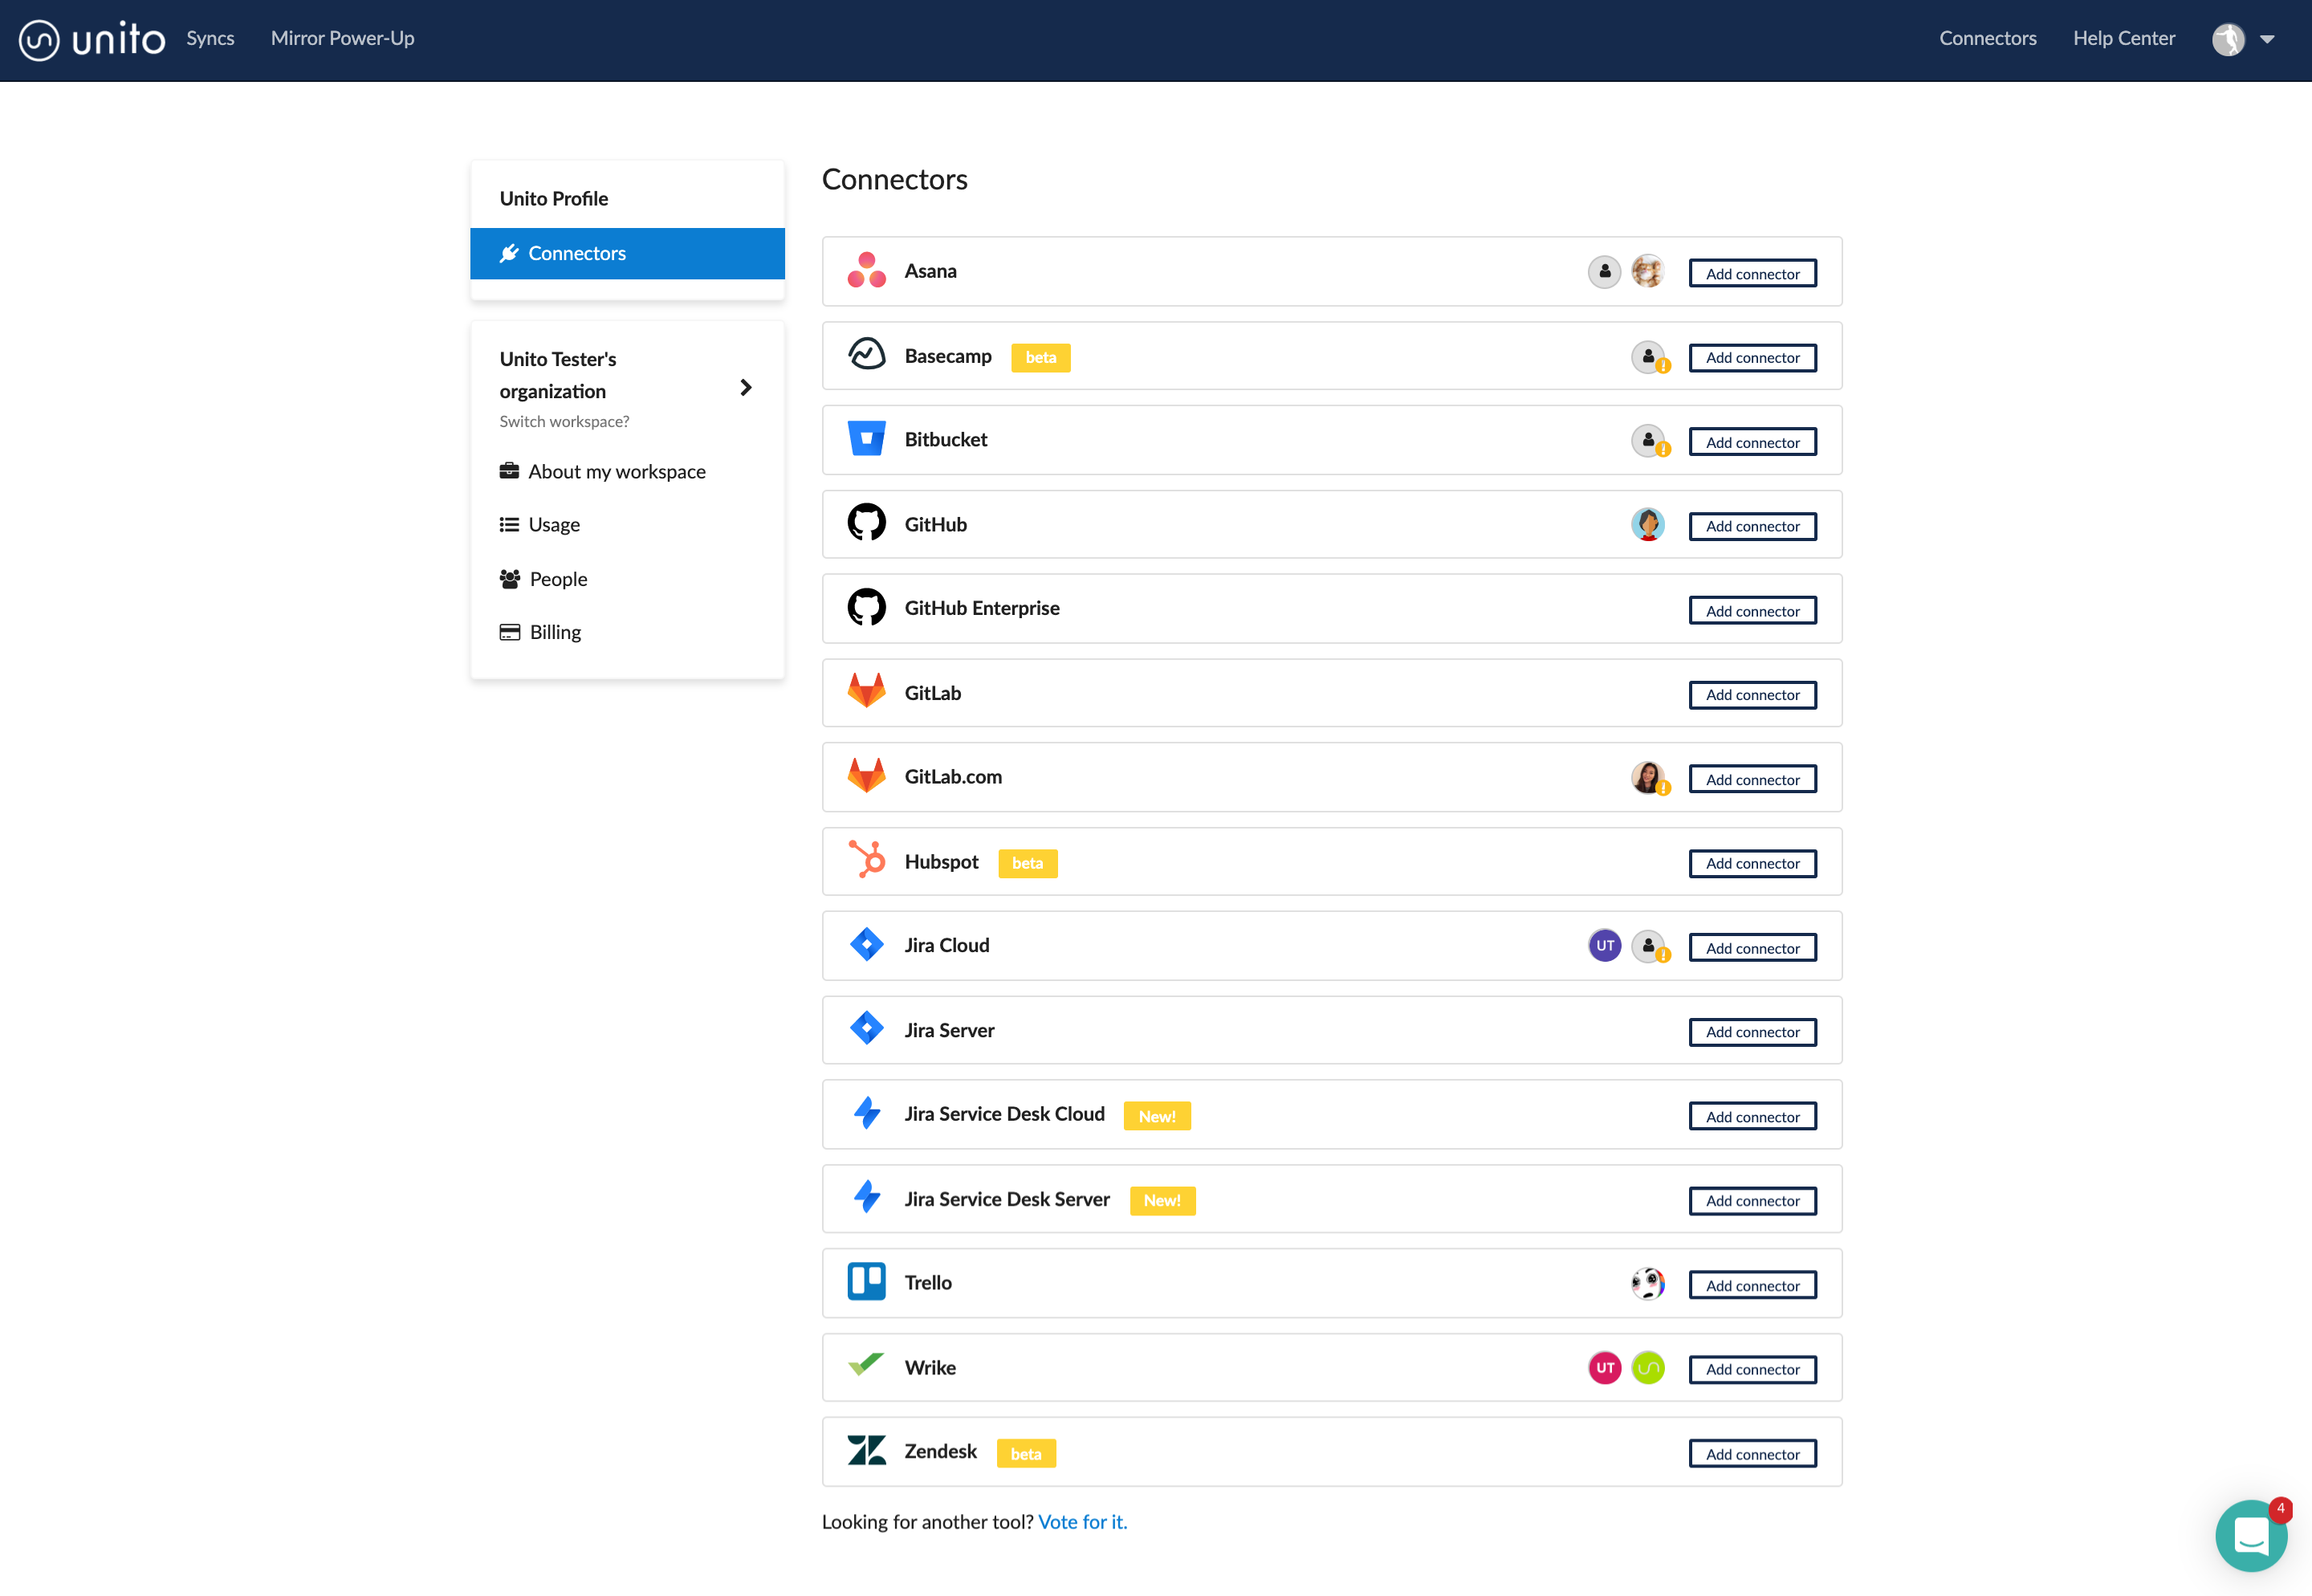Open the Syncs menu item
Image resolution: width=2312 pixels, height=1596 pixels.
point(210,38)
